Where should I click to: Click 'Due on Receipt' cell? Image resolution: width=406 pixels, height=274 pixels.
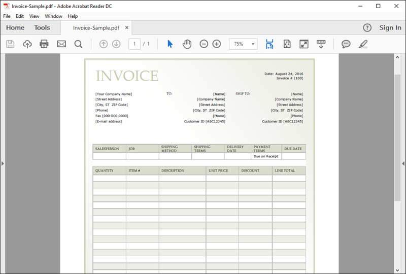point(266,156)
